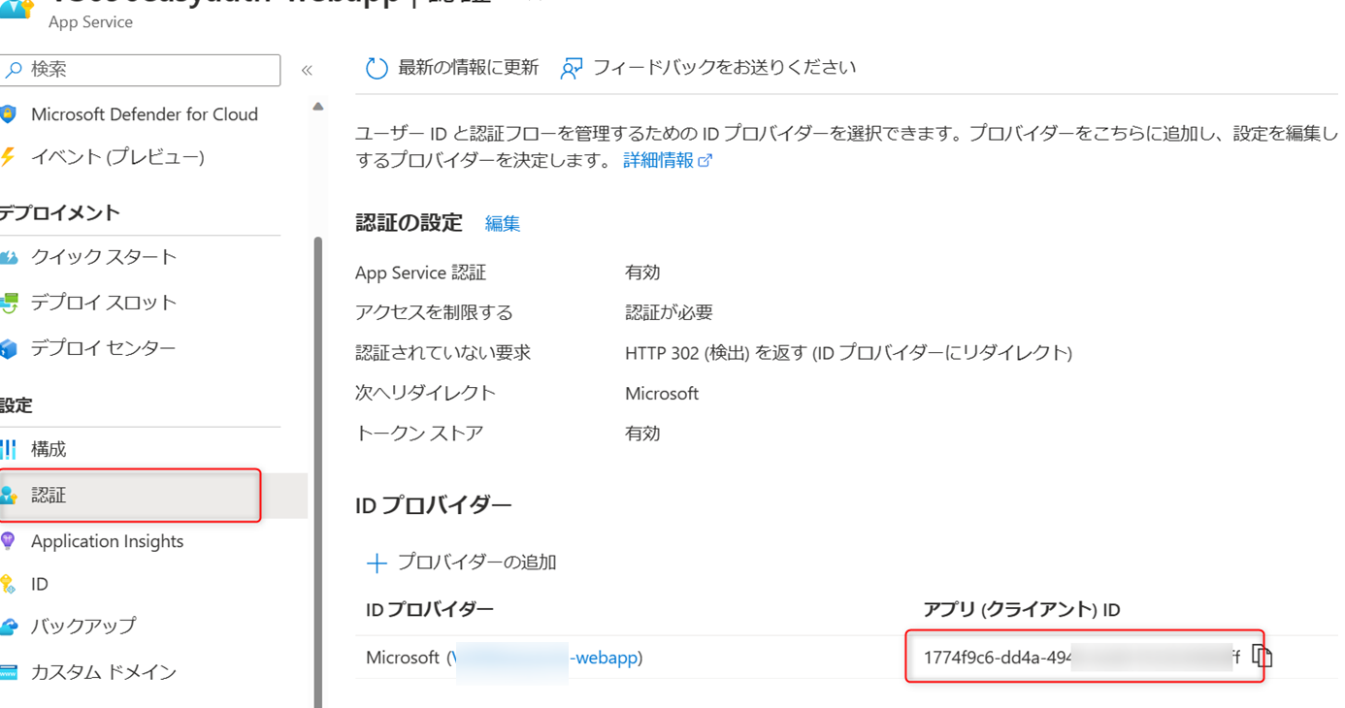Collapse the sidebar with the double chevron
The width and height of the screenshot is (1345, 708).
pyautogui.click(x=307, y=70)
